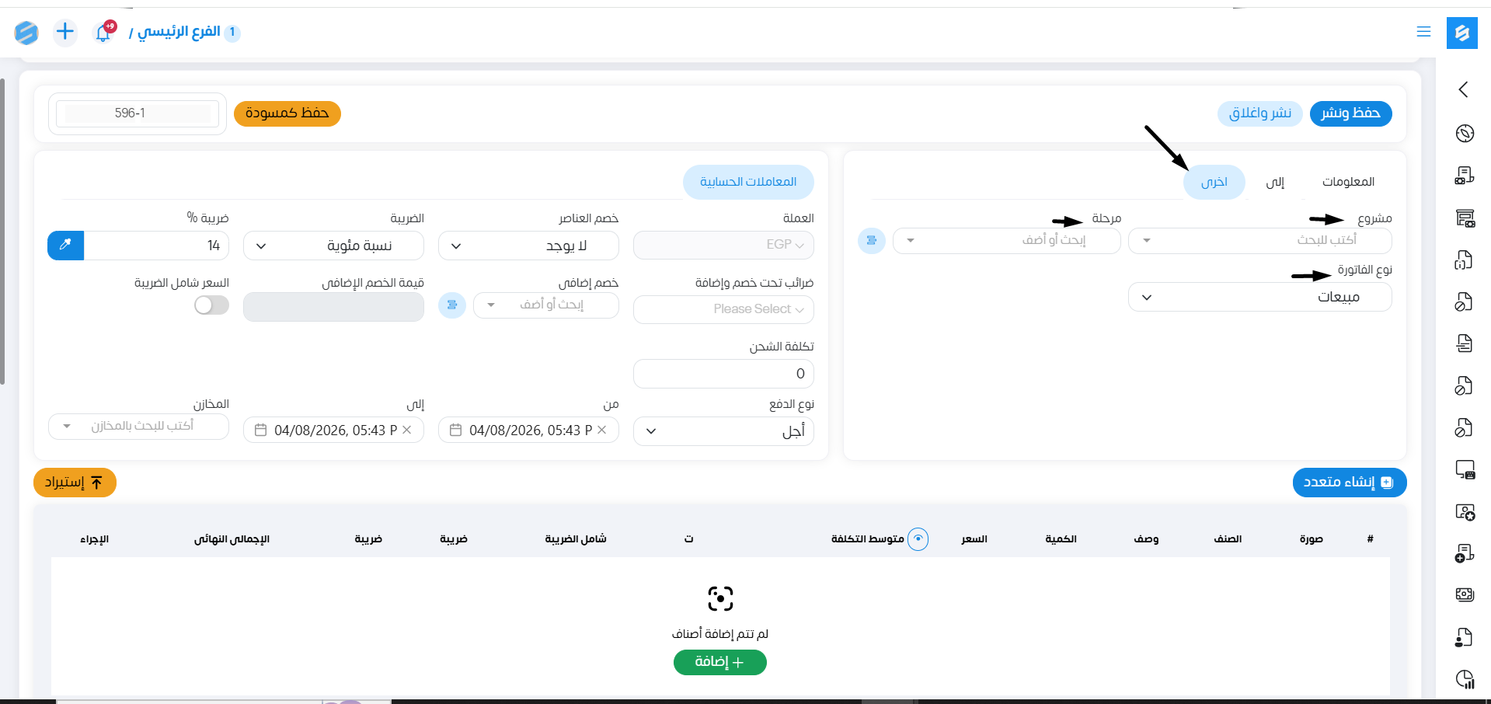The height and width of the screenshot is (704, 1491).
Task: Open the الضريبة type dropdown
Action: 333,246
